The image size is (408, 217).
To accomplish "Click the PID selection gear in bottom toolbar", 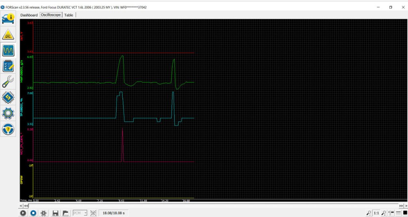I will click(44, 213).
